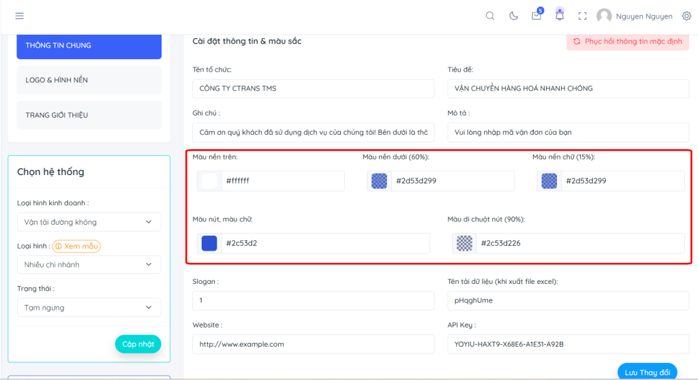Open the Màu nút, màu chữ color swatch

pos(209,243)
